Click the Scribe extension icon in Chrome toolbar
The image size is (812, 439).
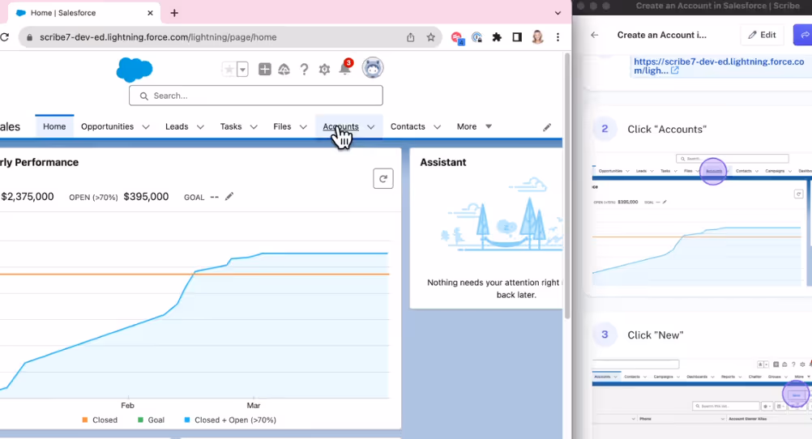coord(457,37)
